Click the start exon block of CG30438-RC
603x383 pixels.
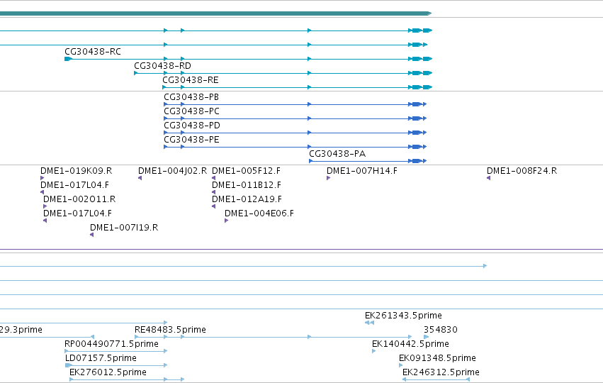click(68, 59)
